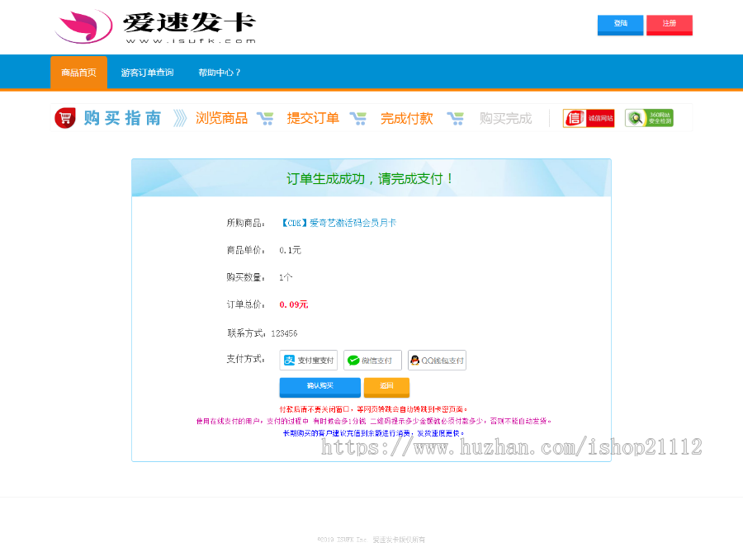Click the 诚信网站 trust badge
Viewport: 743px width, 552px height.
[589, 118]
